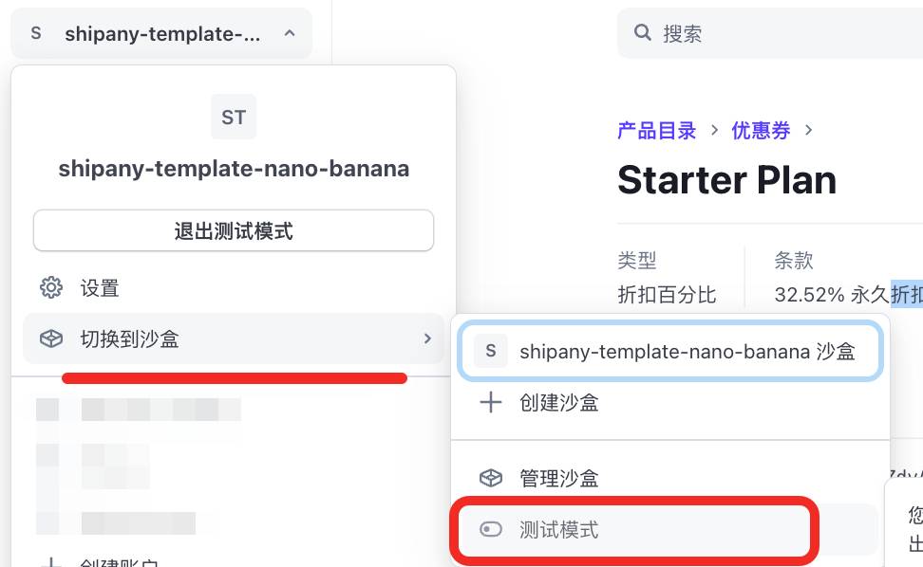The height and width of the screenshot is (567, 923).
Task: Choose 管理沙盒 menu item
Action: (x=558, y=479)
